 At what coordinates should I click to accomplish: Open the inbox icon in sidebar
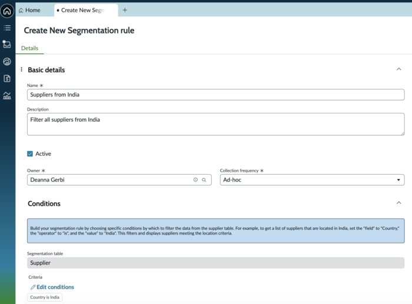[6, 44]
